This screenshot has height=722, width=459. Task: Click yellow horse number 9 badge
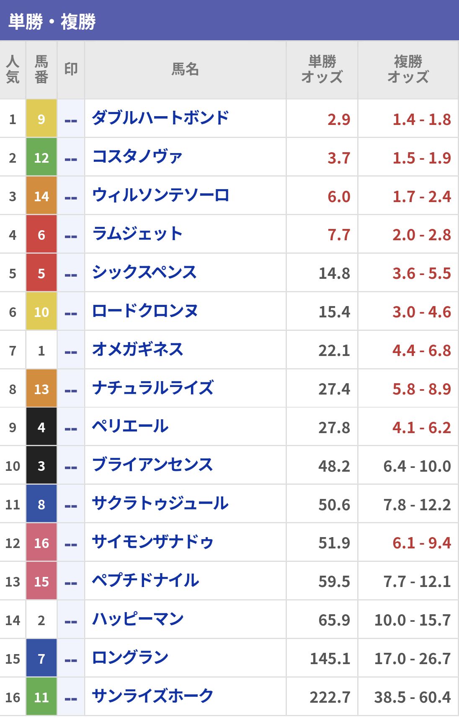tap(41, 119)
